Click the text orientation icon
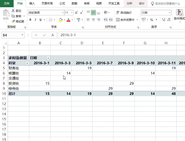 click(x=106, y=12)
